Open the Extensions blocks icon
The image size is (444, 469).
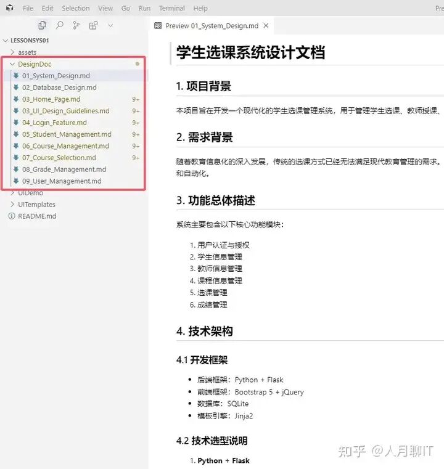[x=93, y=25]
